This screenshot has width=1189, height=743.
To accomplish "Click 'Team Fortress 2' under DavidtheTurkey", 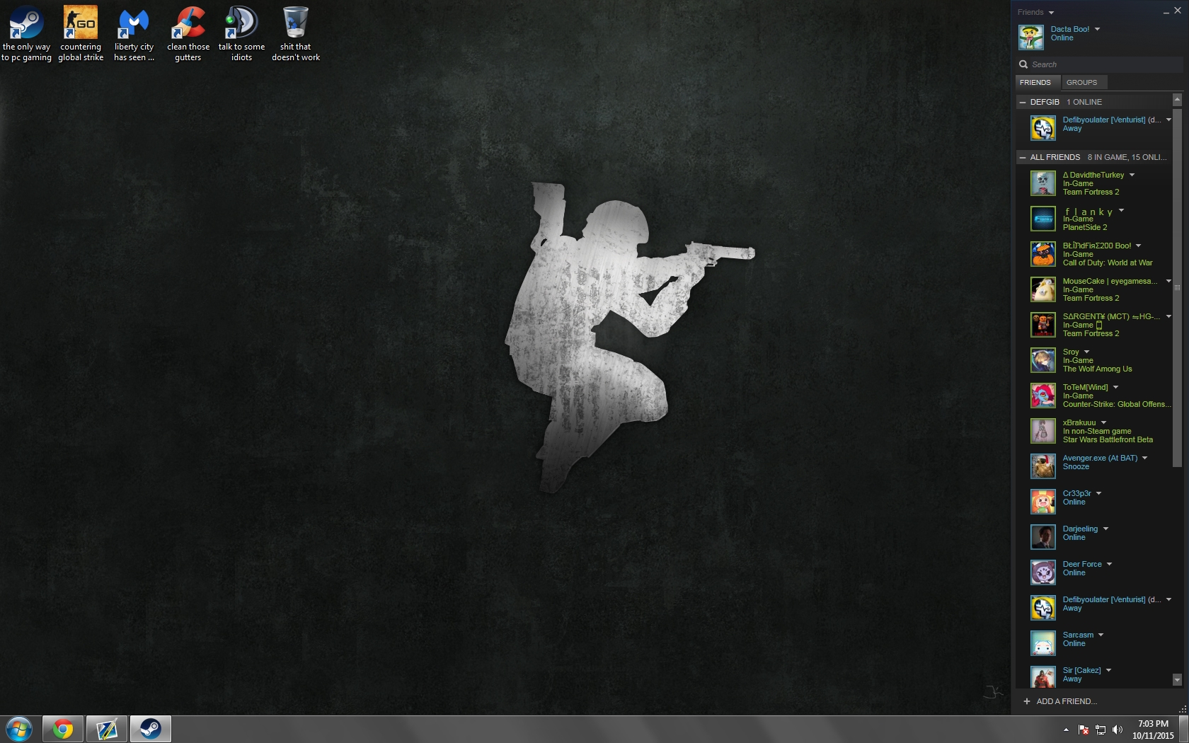I will point(1091,192).
